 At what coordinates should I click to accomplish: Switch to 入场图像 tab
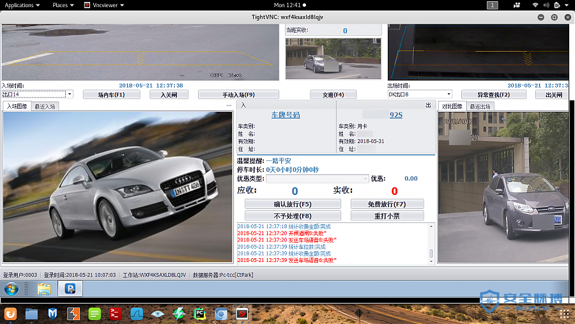[17, 107]
